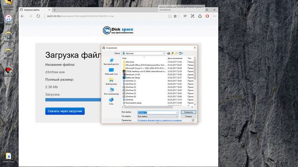Click the file name input field
Image resolution: width=298 pixels, height=167 pixels.
tap(158, 112)
